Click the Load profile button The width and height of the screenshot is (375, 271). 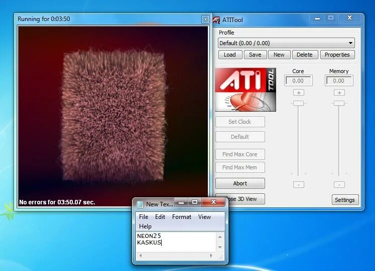point(230,55)
